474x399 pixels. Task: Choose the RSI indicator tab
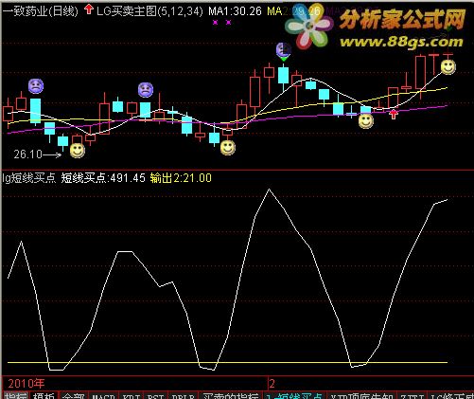(x=156, y=395)
